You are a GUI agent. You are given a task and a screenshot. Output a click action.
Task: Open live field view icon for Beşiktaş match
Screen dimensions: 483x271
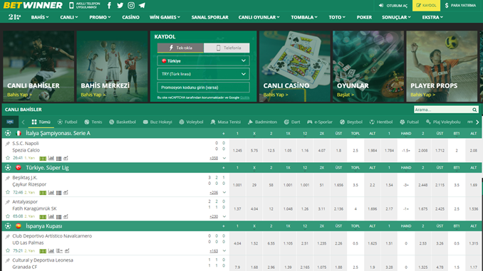[x=43, y=193]
